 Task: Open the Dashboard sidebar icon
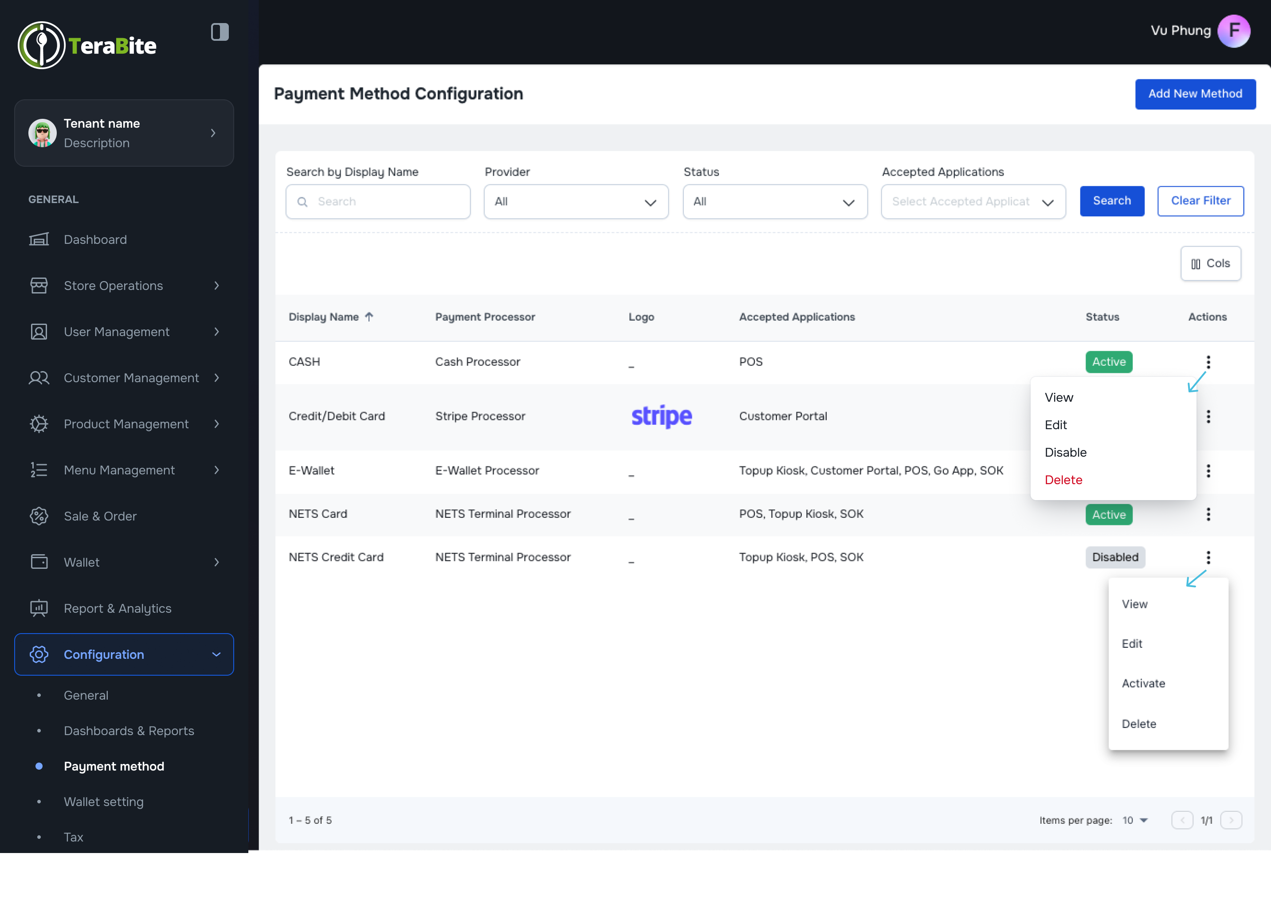click(x=39, y=239)
